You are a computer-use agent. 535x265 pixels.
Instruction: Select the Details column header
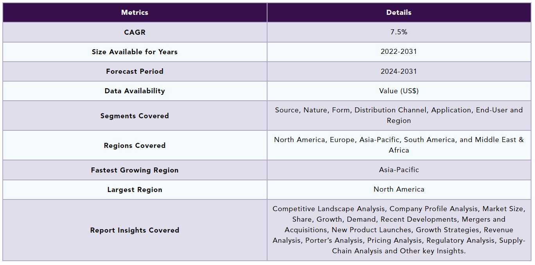[x=399, y=12]
